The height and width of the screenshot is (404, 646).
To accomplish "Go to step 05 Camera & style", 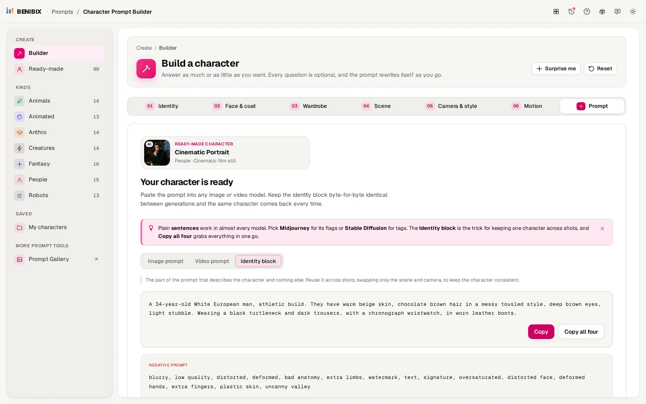I will (451, 106).
